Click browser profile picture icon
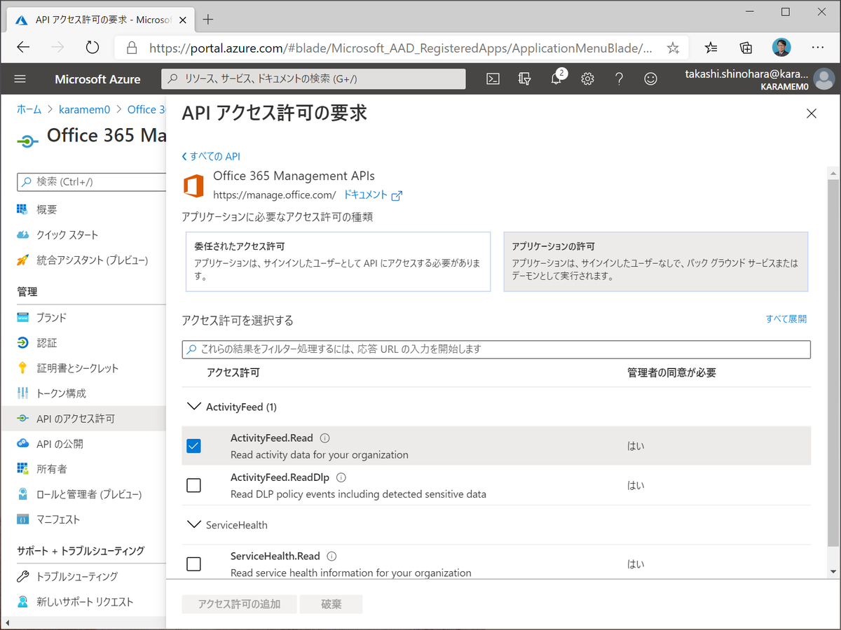Image resolution: width=841 pixels, height=630 pixels. (781, 48)
